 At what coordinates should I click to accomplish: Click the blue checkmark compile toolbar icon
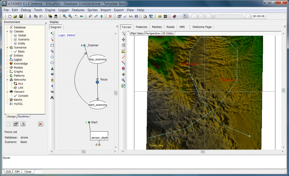(125, 16)
